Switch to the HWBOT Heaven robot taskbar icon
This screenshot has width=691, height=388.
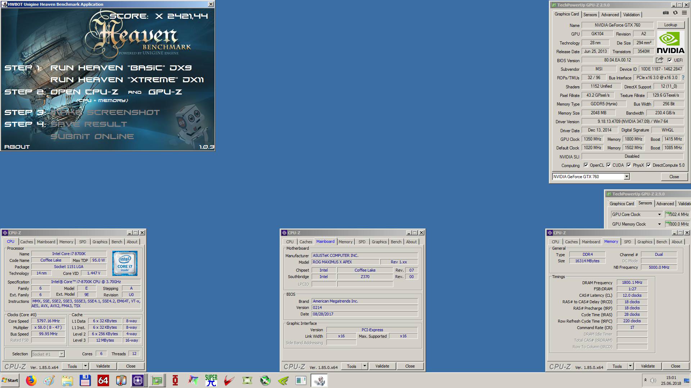coord(319,380)
